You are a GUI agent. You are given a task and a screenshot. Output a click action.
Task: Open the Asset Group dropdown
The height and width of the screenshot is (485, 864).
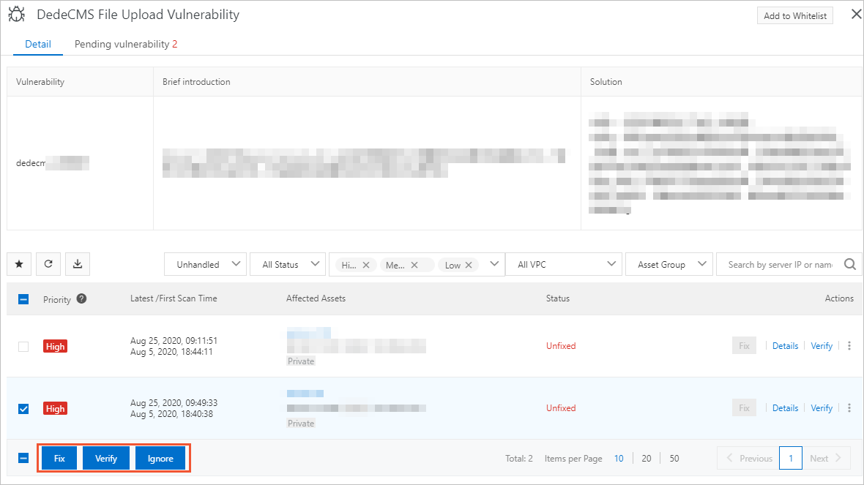[x=669, y=265]
